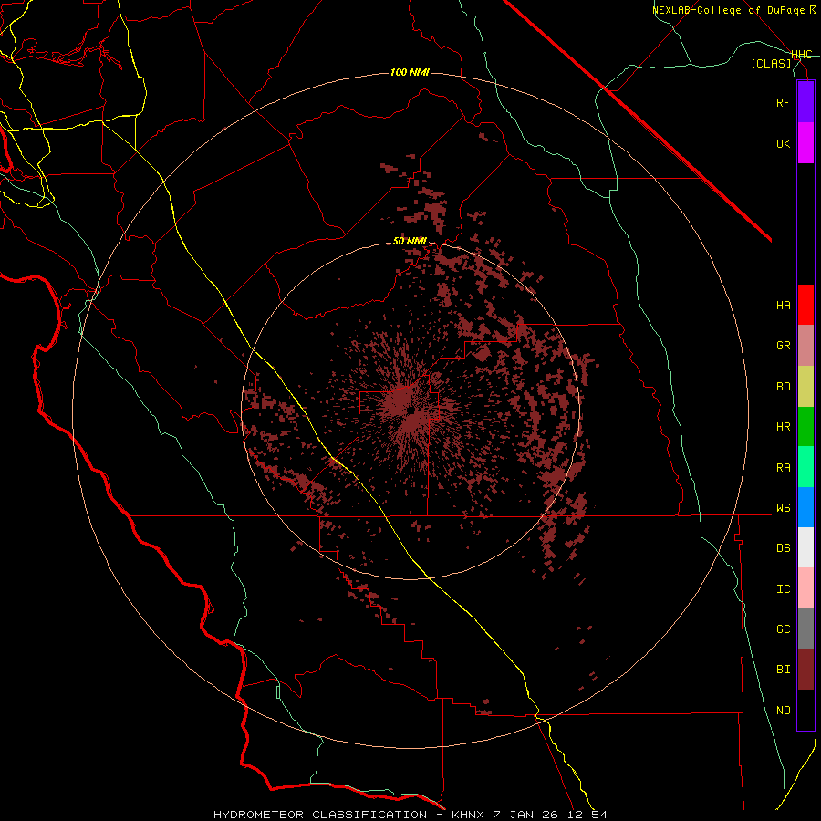The width and height of the screenshot is (821, 821).
Task: Click the 100 NMI range ring label
Action: tap(410, 72)
